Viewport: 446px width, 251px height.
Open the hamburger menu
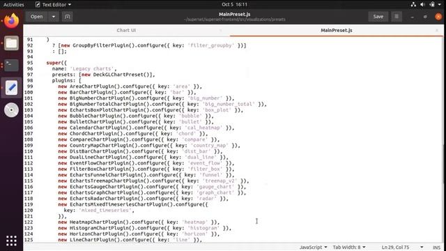pos(397,17)
